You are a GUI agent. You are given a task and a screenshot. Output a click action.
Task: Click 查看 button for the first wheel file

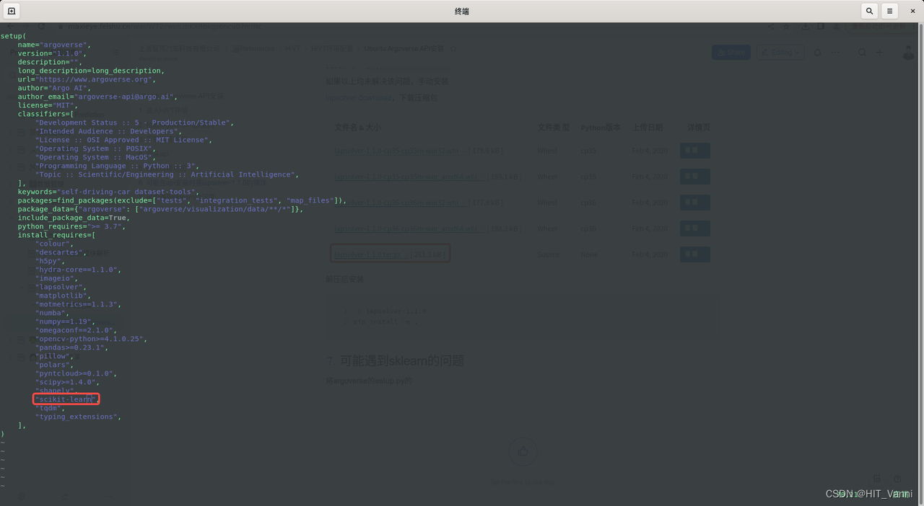pos(694,150)
